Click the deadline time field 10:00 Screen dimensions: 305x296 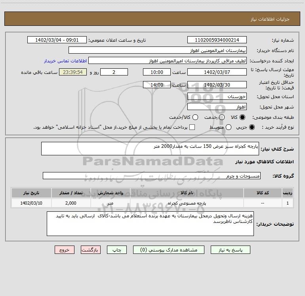[157, 72]
